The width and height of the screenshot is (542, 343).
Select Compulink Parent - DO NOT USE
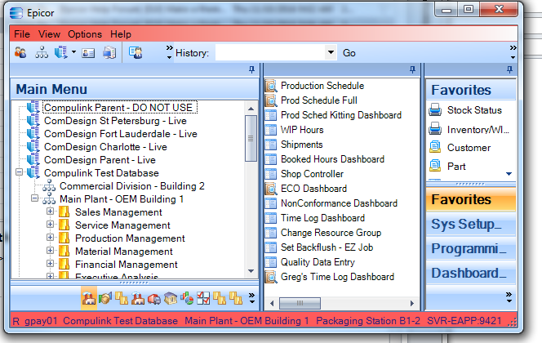120,108
